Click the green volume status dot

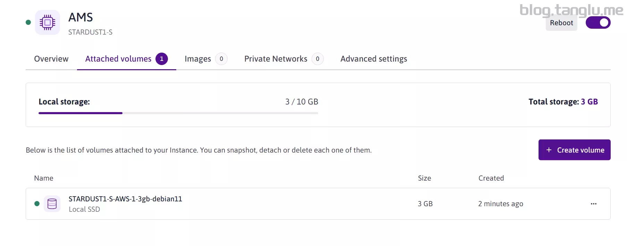point(37,203)
